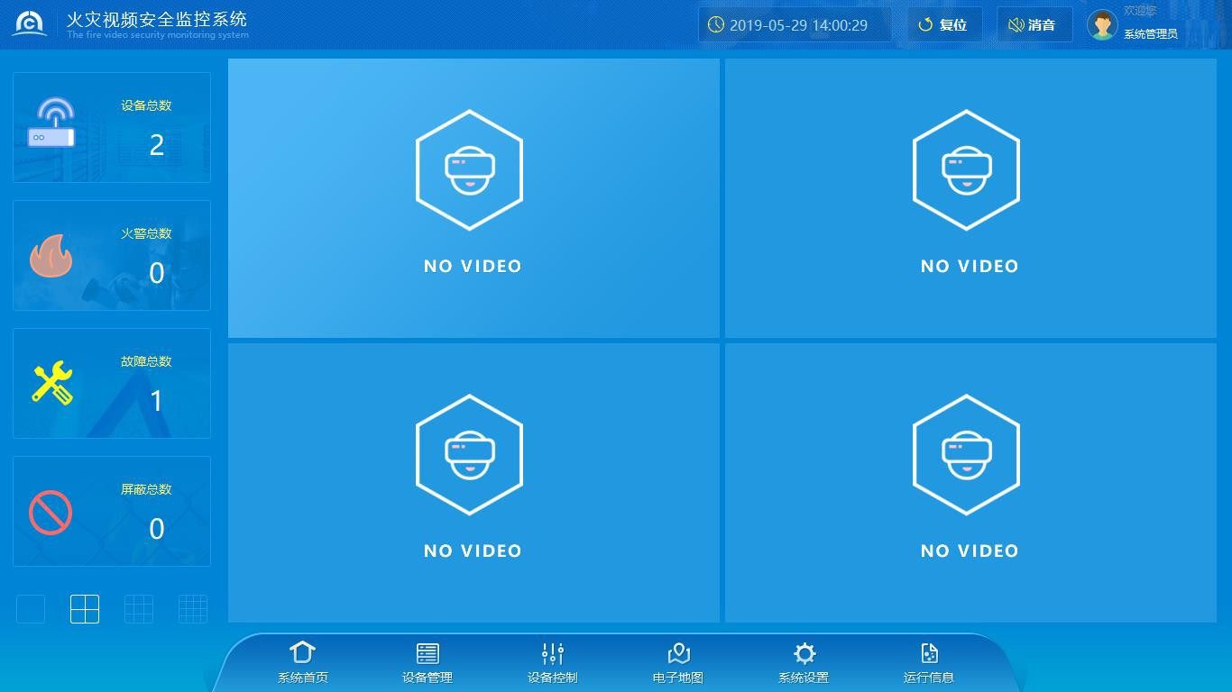Open 设备控制 device control sliders icon
The image size is (1232, 692).
tap(552, 654)
